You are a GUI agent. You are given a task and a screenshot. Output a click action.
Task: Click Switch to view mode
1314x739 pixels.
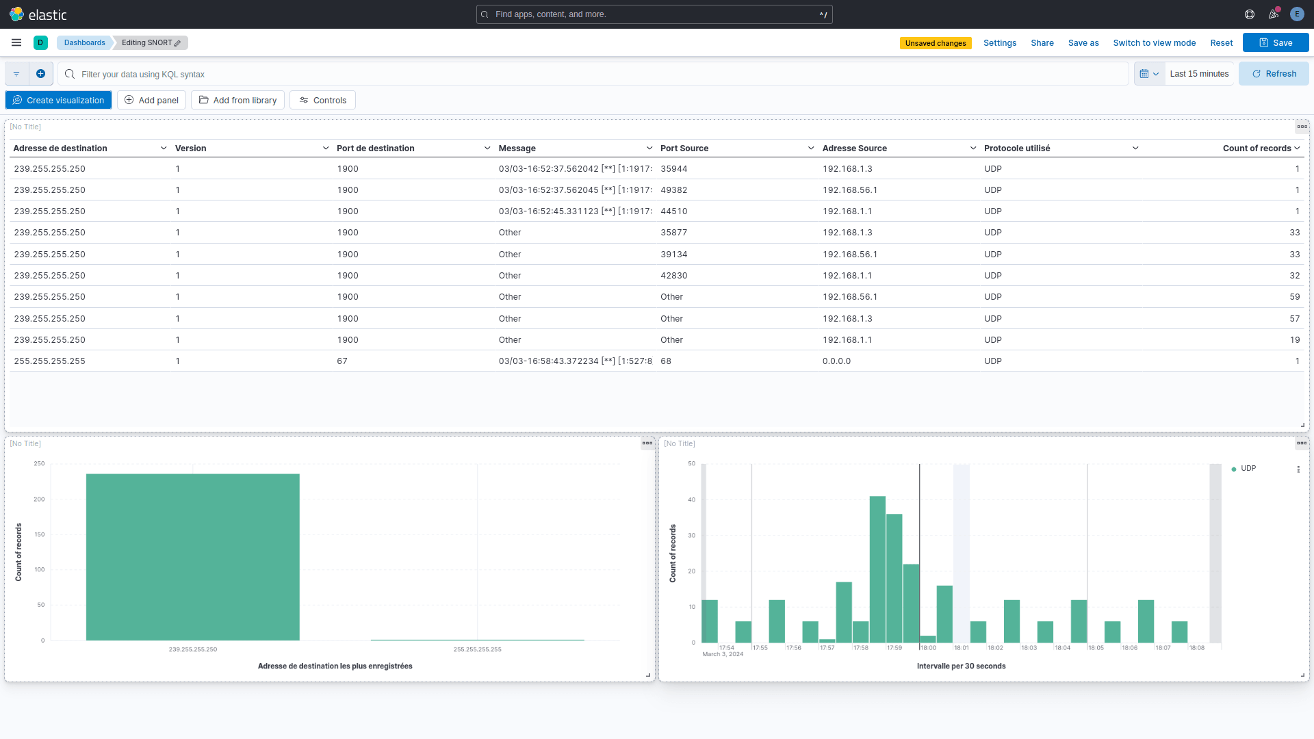coord(1154,42)
